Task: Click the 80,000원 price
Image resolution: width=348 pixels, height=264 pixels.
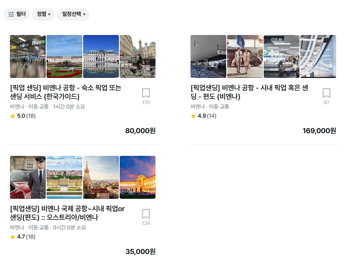Action: click(140, 131)
